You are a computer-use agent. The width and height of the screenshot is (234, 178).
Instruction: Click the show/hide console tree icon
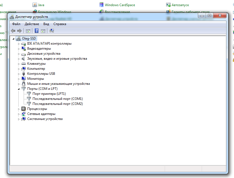tap(28, 31)
